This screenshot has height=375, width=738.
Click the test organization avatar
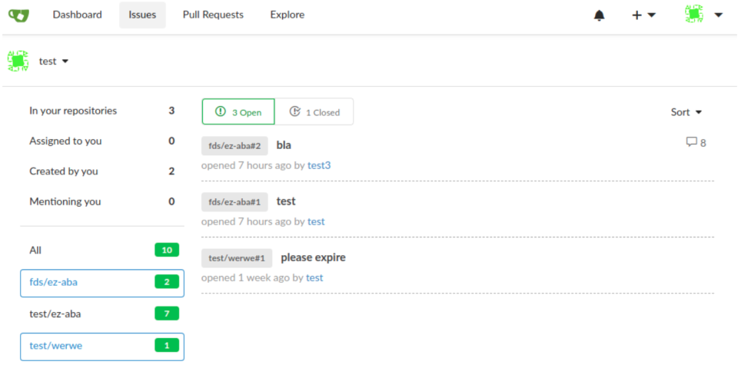coord(18,61)
